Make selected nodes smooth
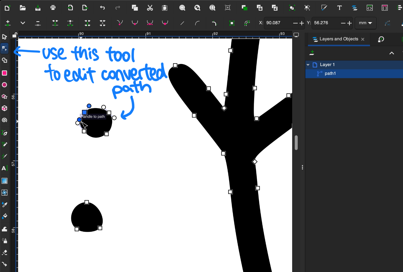This screenshot has width=403, height=272. (x=135, y=23)
